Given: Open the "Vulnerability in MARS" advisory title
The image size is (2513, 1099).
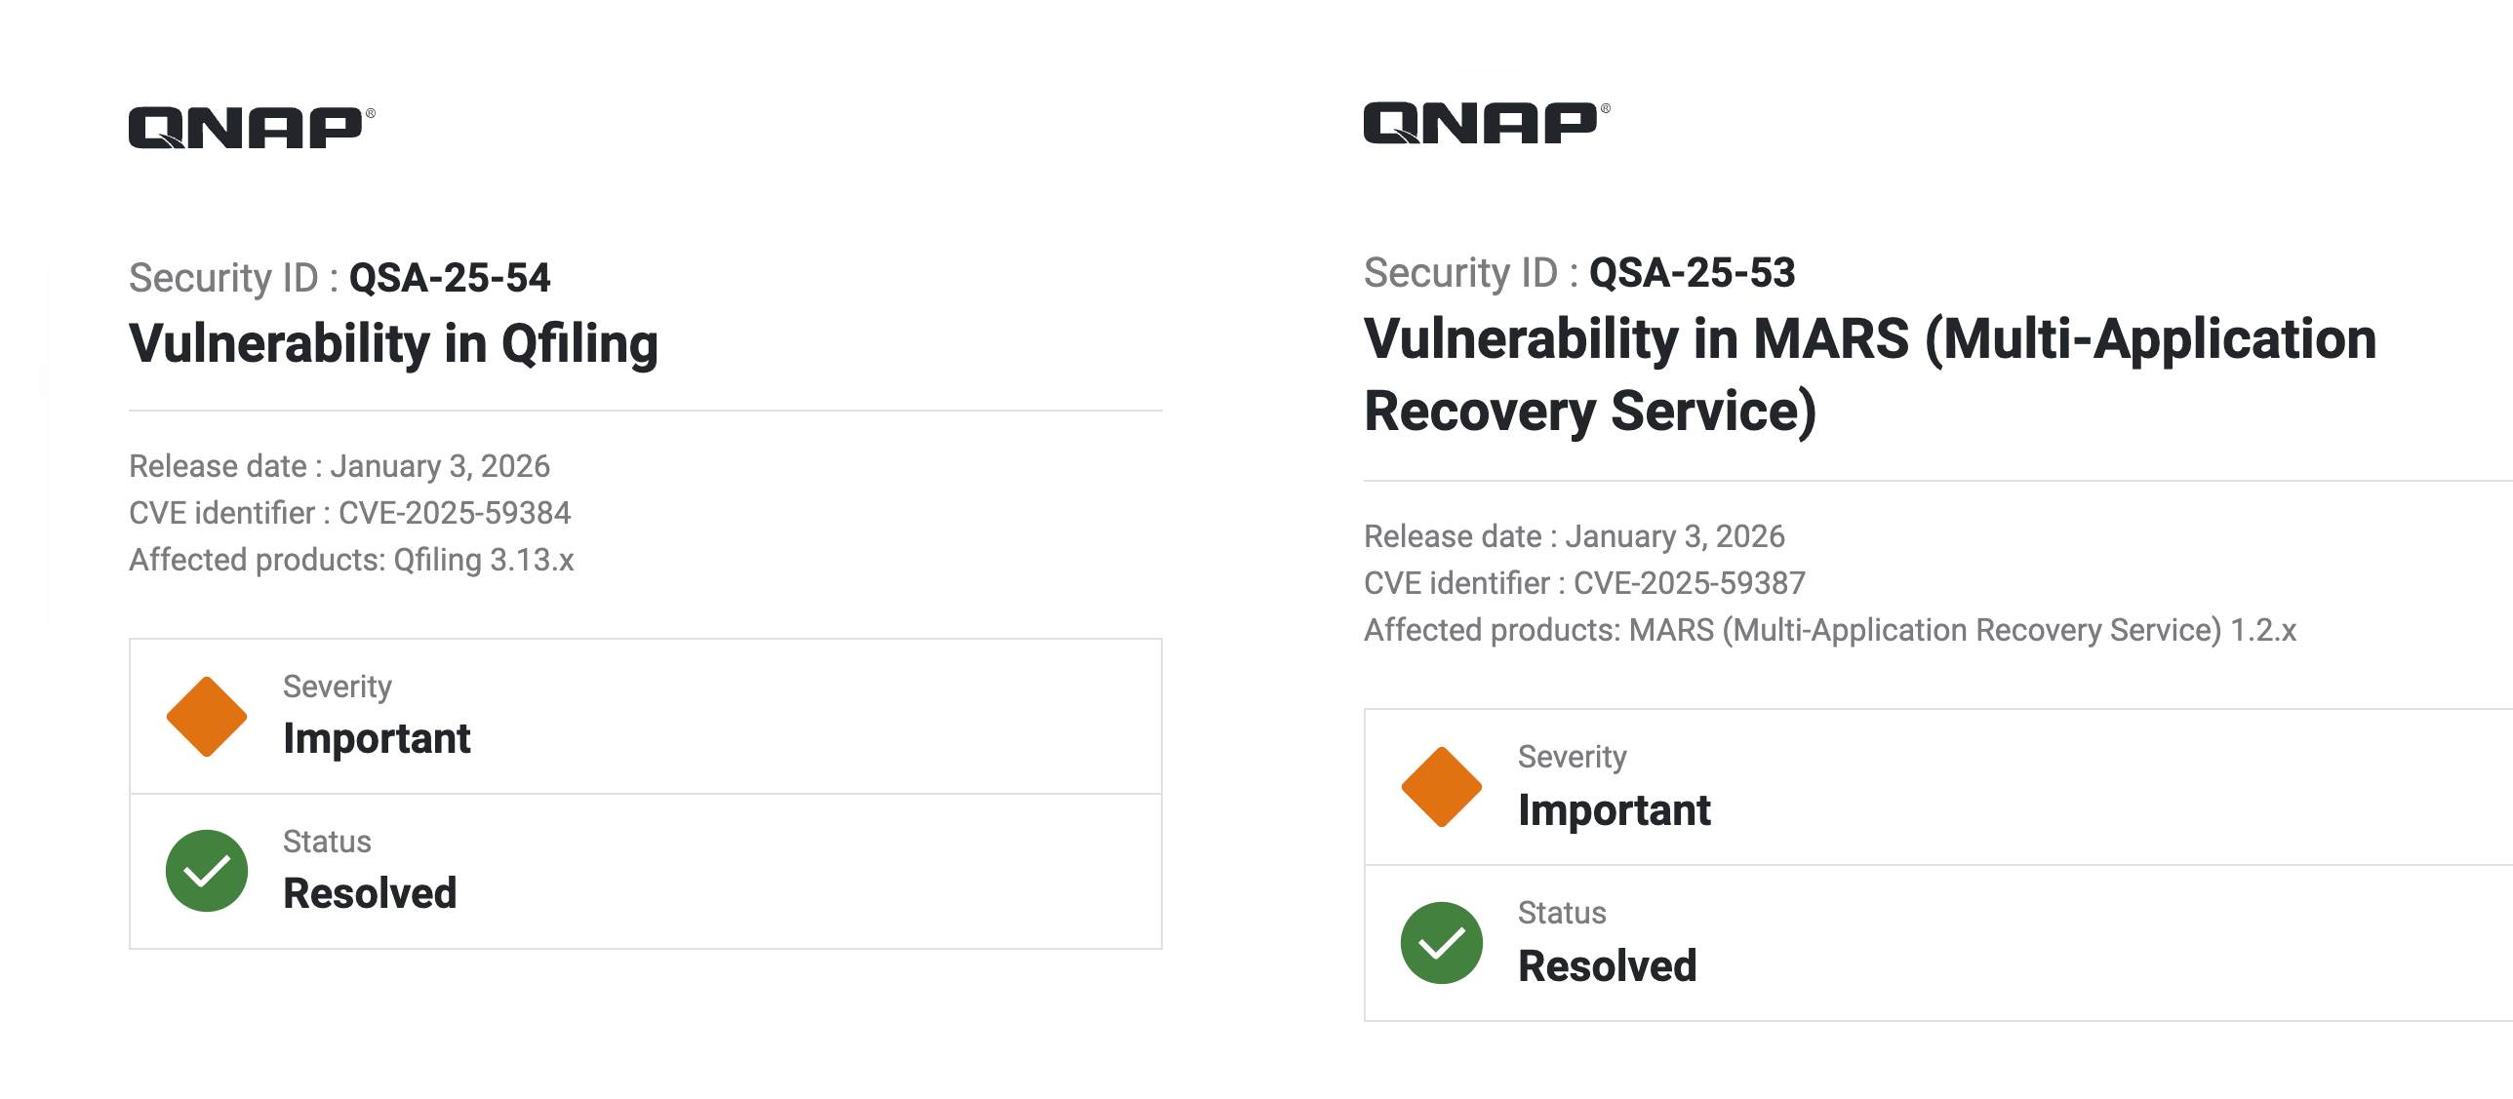Looking at the screenshot, I should [1869, 374].
